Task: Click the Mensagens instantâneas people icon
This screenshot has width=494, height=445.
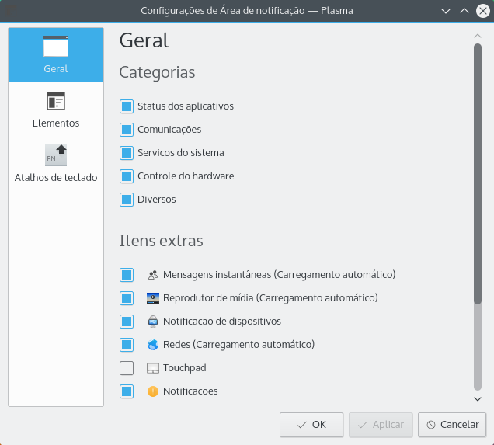Action: click(x=153, y=275)
